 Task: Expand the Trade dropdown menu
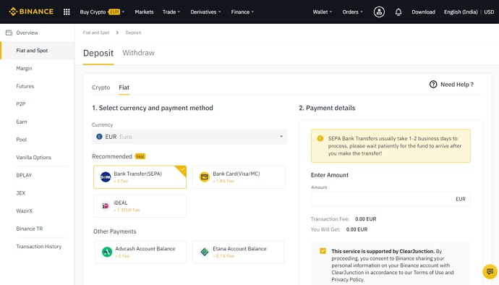171,12
